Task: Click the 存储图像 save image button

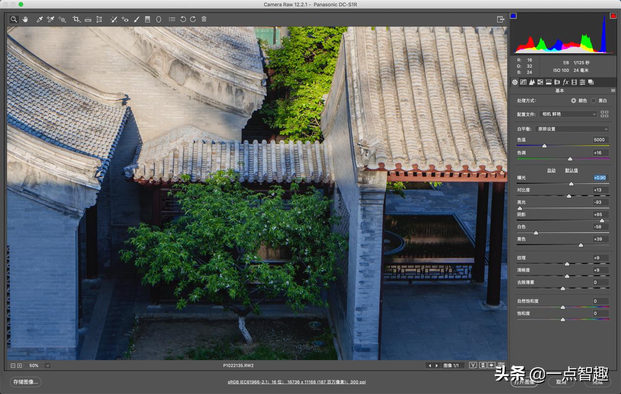Action: tap(26, 382)
